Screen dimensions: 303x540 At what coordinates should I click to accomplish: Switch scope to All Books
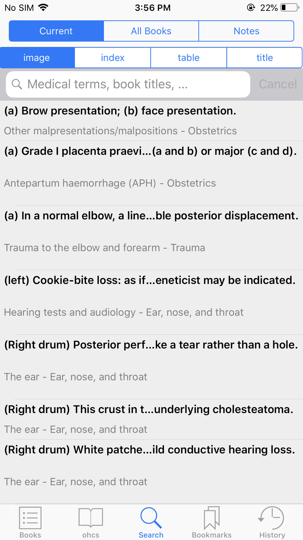tap(151, 31)
